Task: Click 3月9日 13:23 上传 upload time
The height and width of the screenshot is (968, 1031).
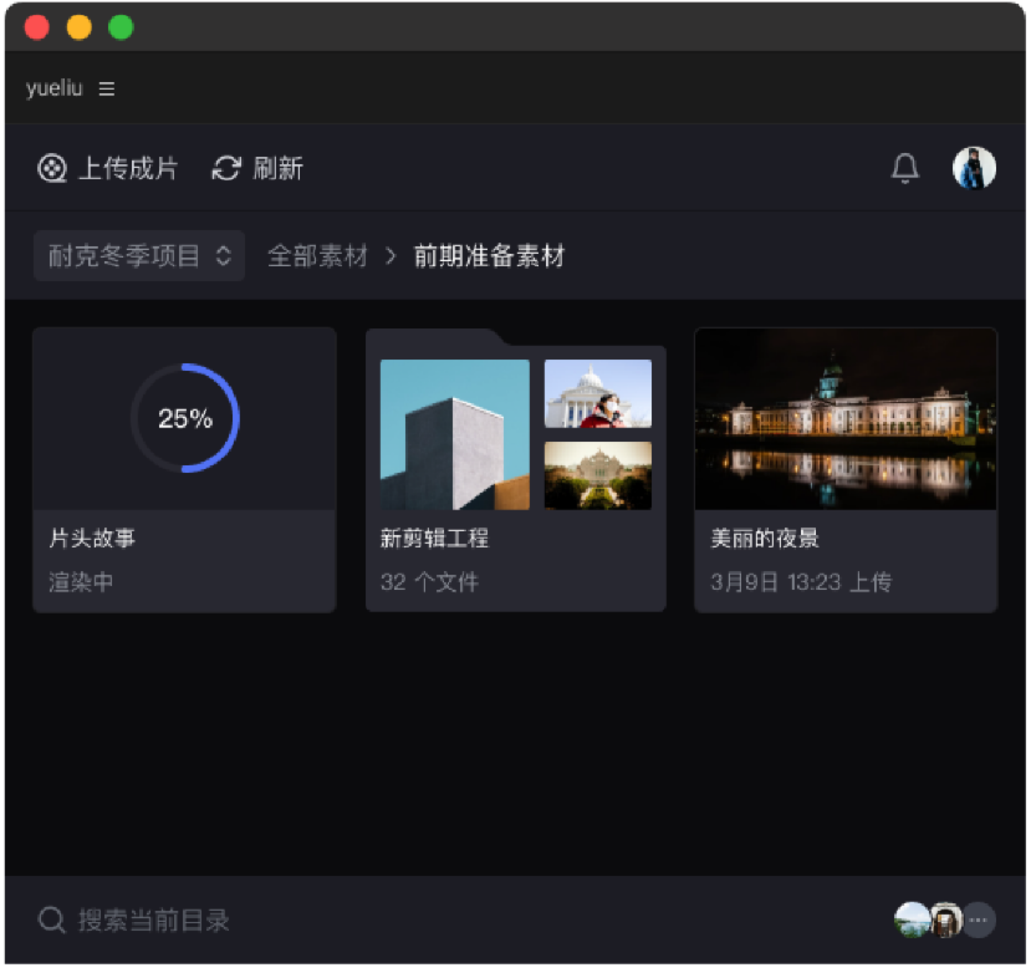Action: point(802,582)
